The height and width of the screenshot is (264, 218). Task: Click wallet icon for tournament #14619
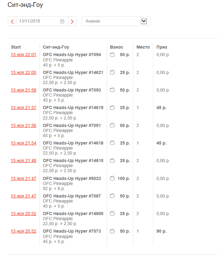tap(112, 108)
